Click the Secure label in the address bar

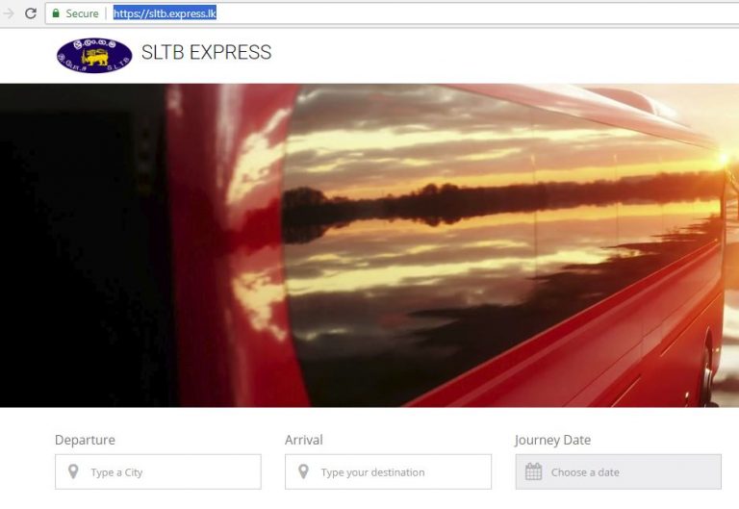click(82, 13)
